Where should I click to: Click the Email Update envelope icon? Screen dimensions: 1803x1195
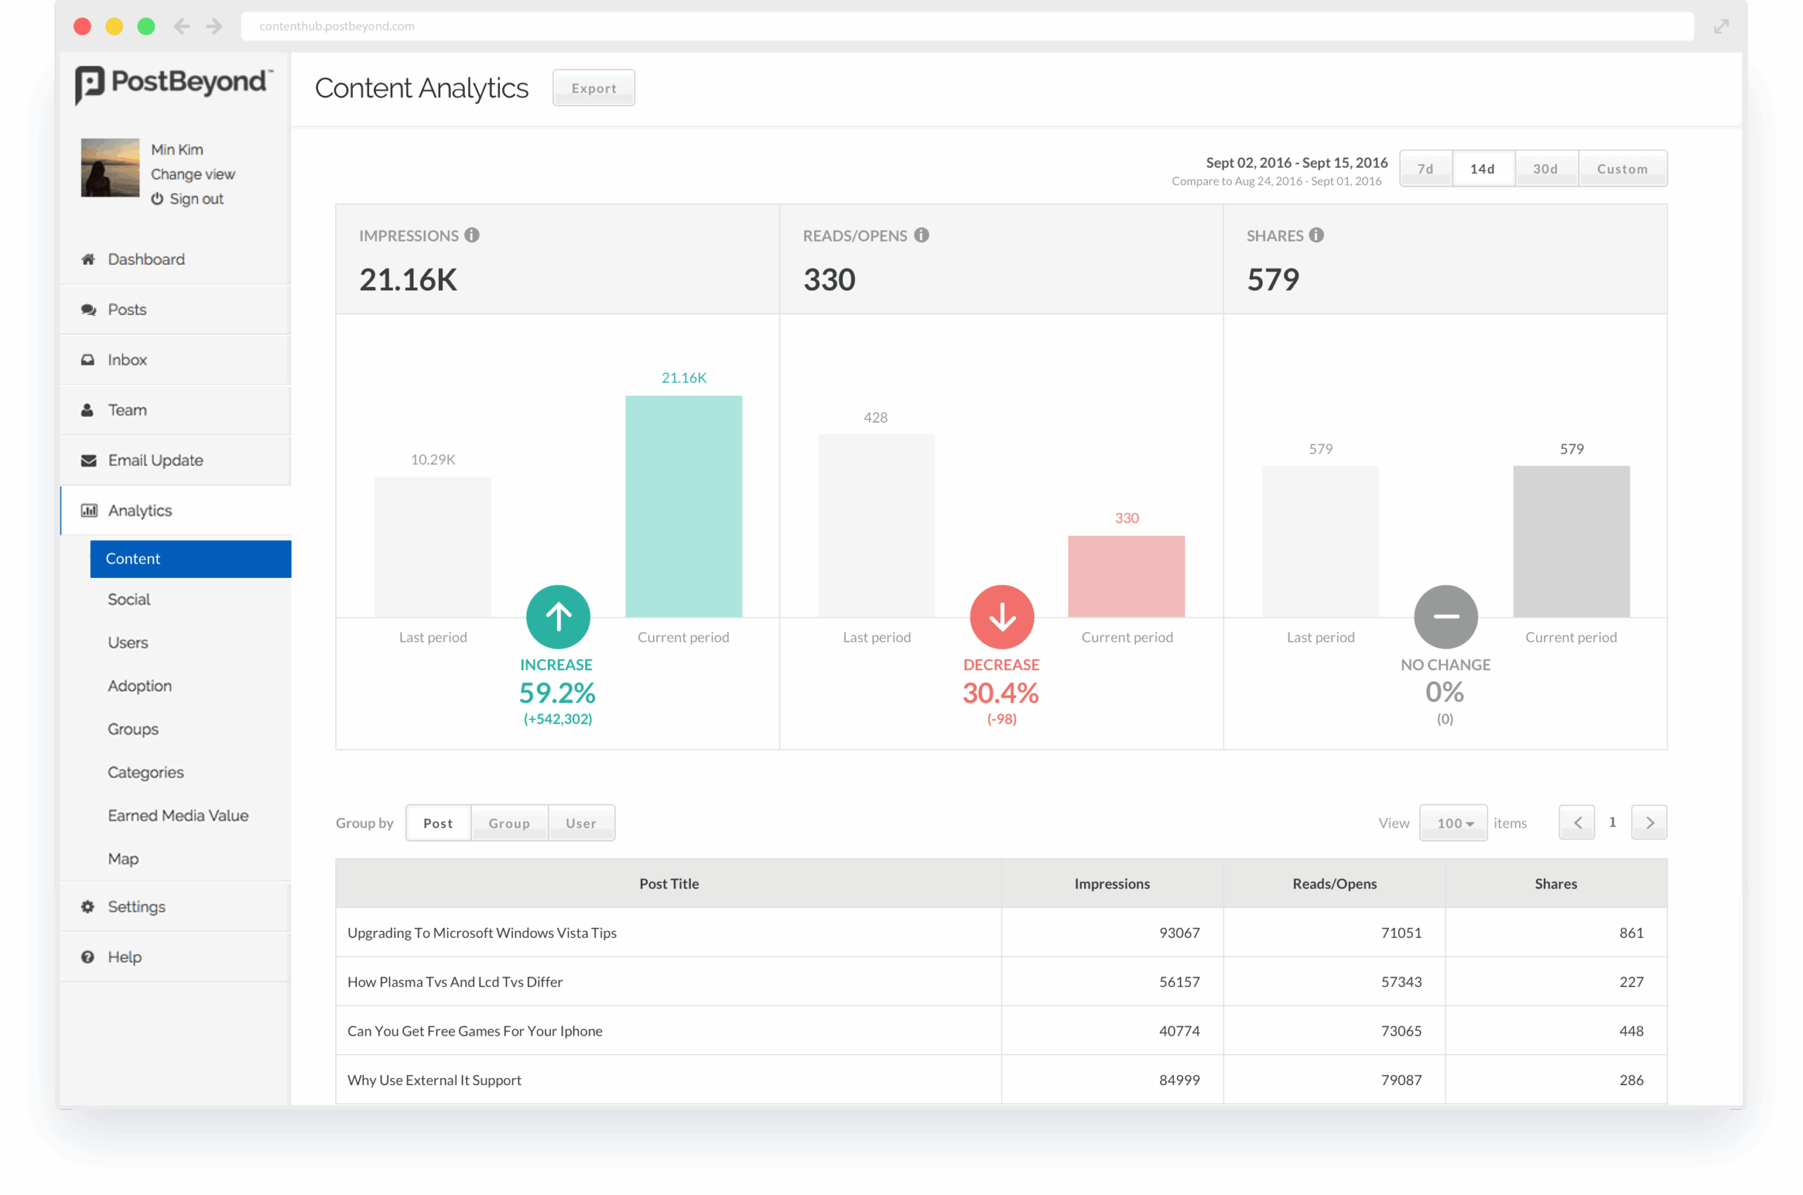pos(88,461)
